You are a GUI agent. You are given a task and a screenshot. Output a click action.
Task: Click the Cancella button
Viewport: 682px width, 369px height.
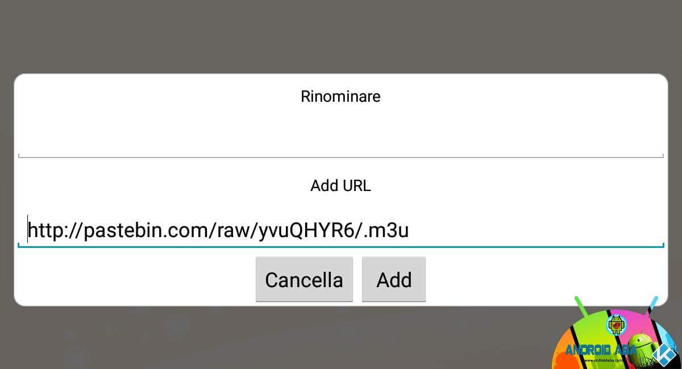(304, 279)
